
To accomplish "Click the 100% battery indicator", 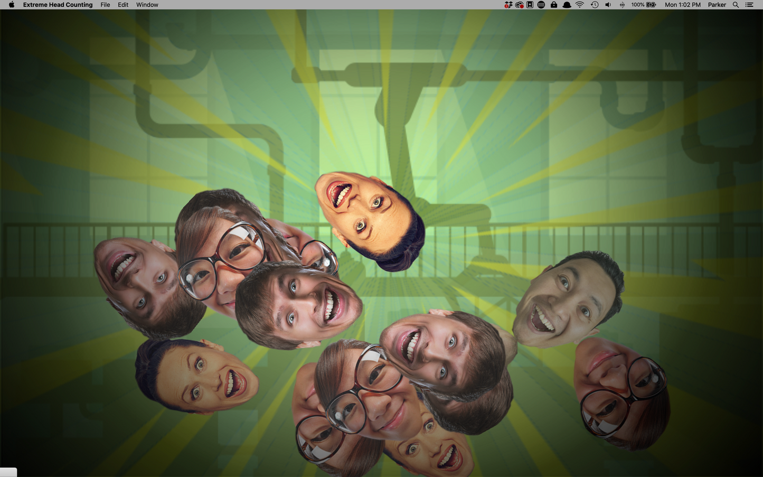I will 644,5.
